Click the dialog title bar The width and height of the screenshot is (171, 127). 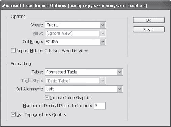85,5
